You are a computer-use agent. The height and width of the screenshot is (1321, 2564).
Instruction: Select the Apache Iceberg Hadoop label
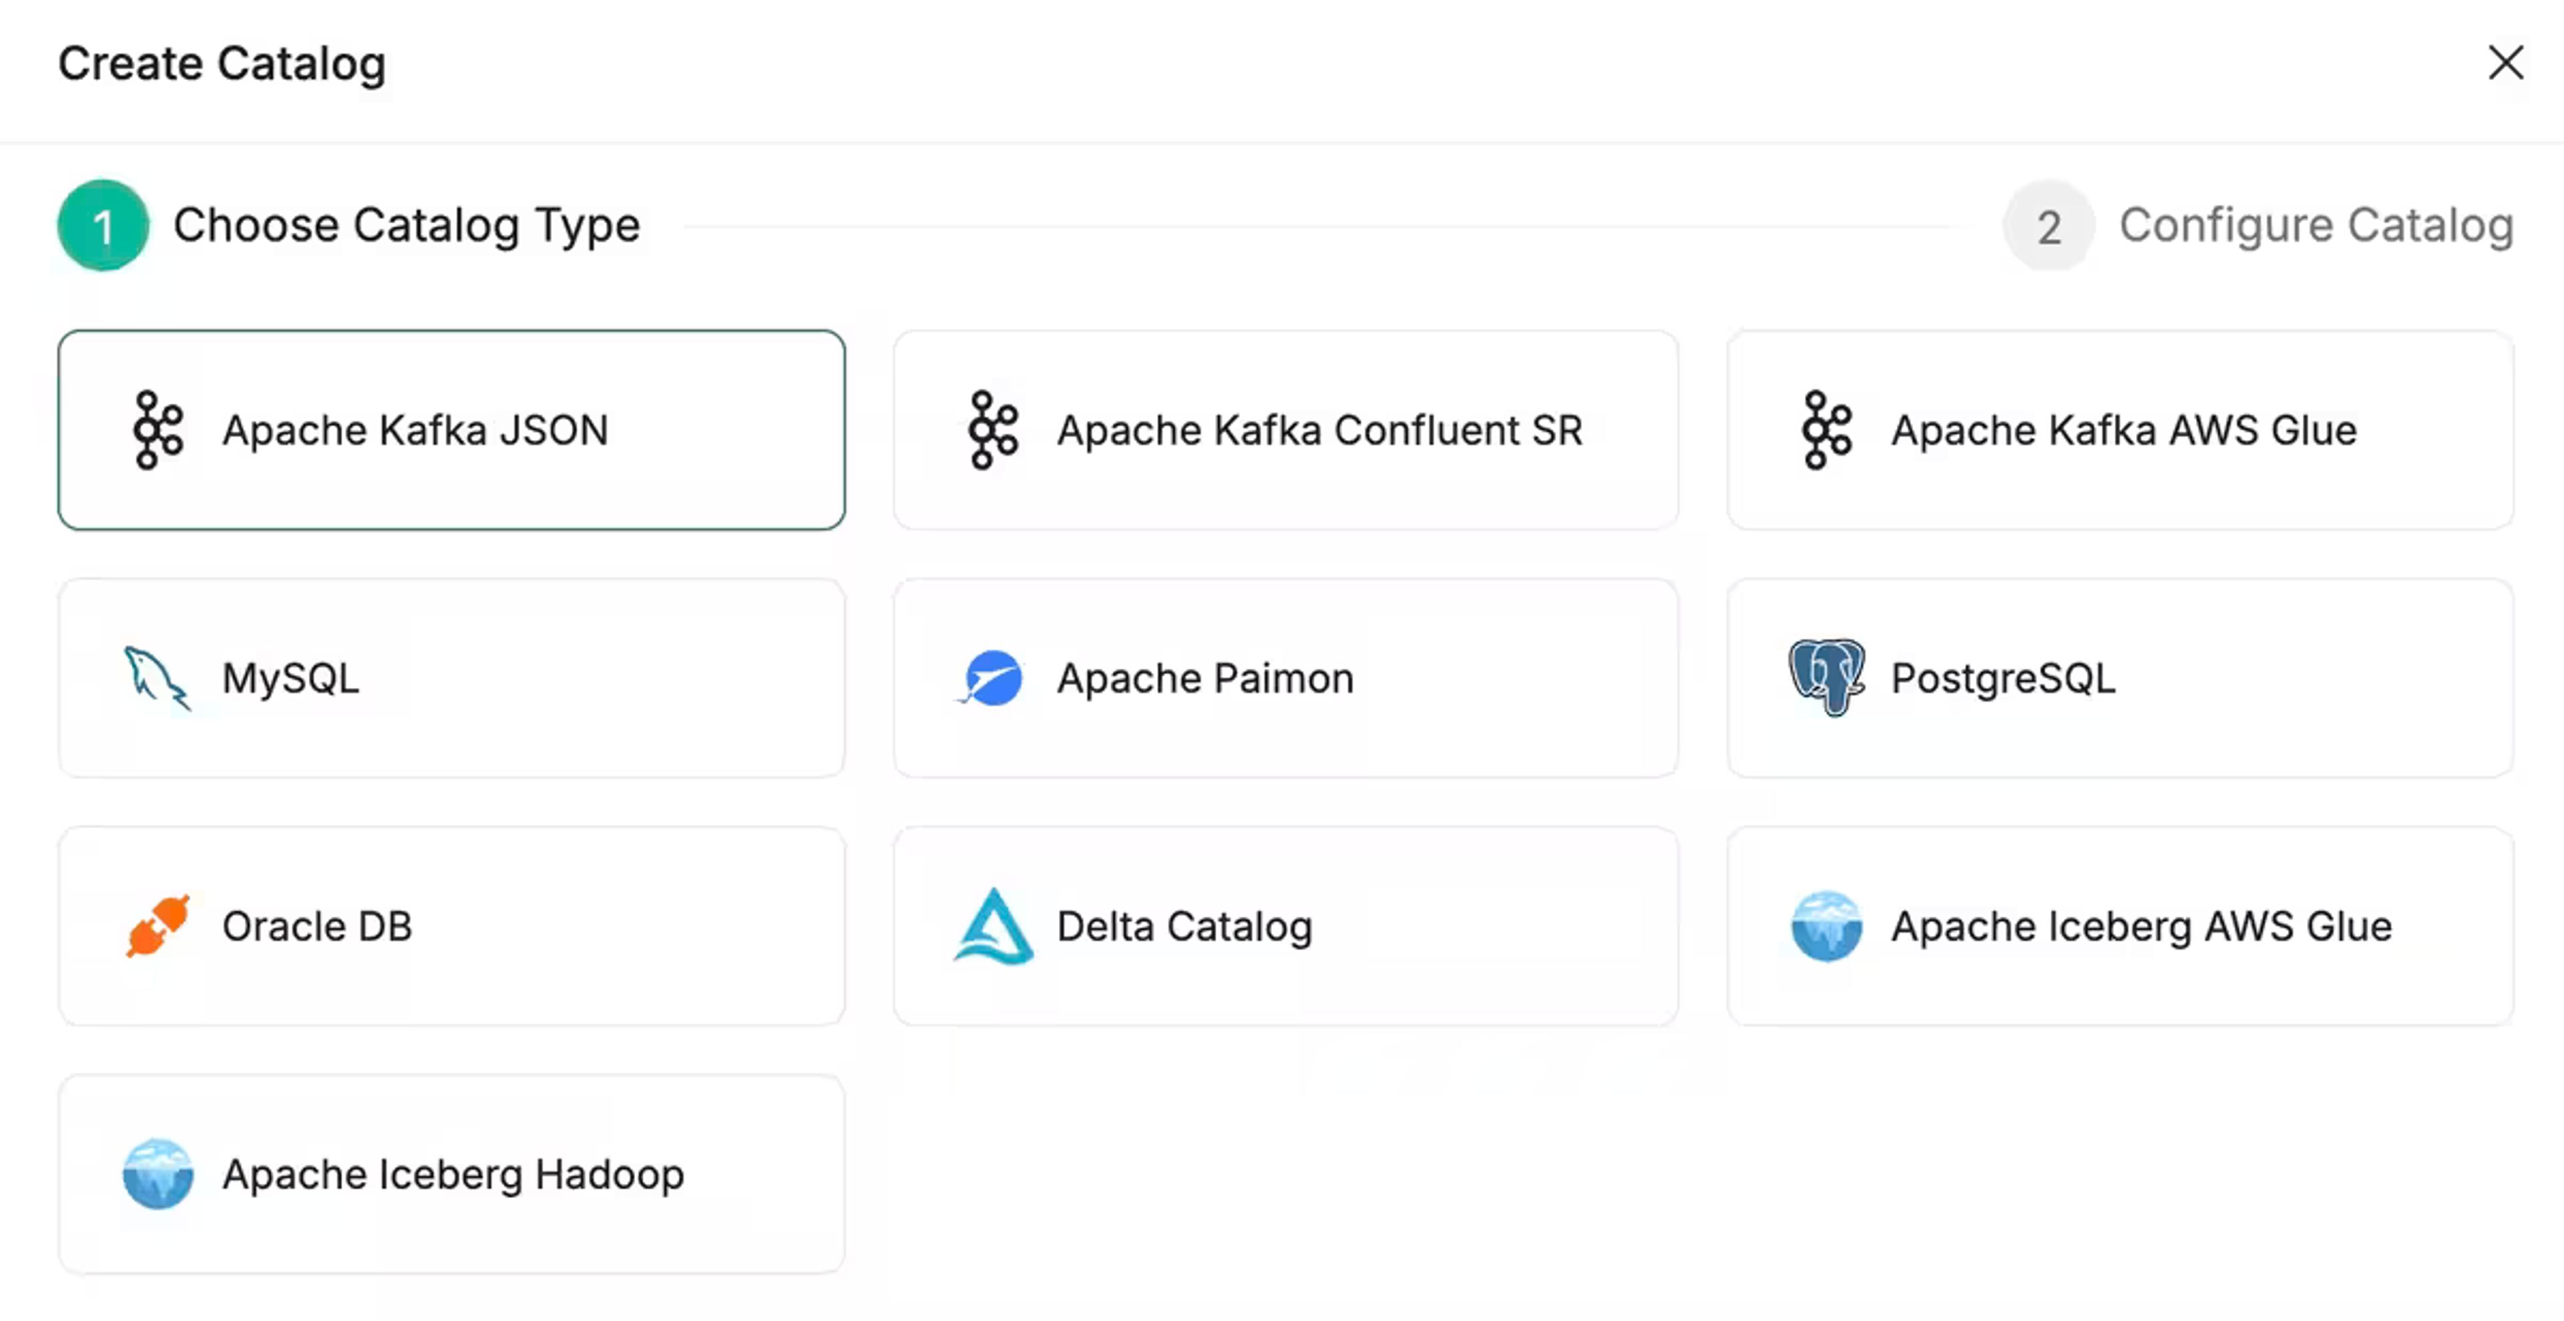pyautogui.click(x=453, y=1175)
